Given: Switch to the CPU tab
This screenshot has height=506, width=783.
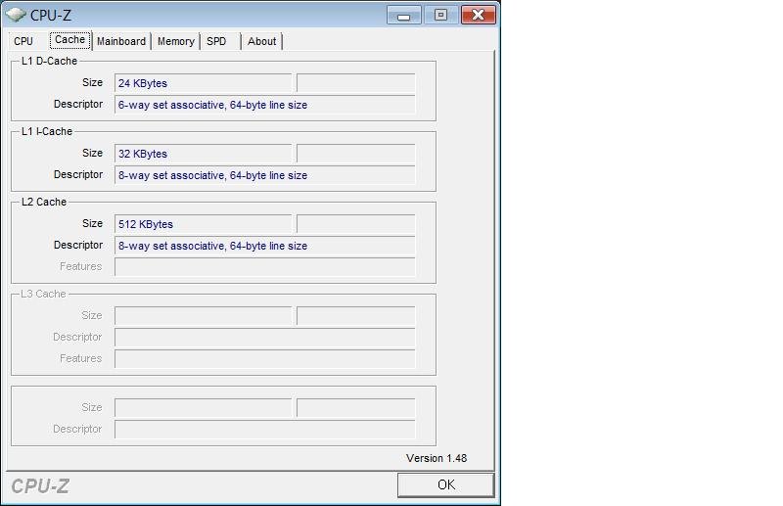Looking at the screenshot, I should coord(23,41).
